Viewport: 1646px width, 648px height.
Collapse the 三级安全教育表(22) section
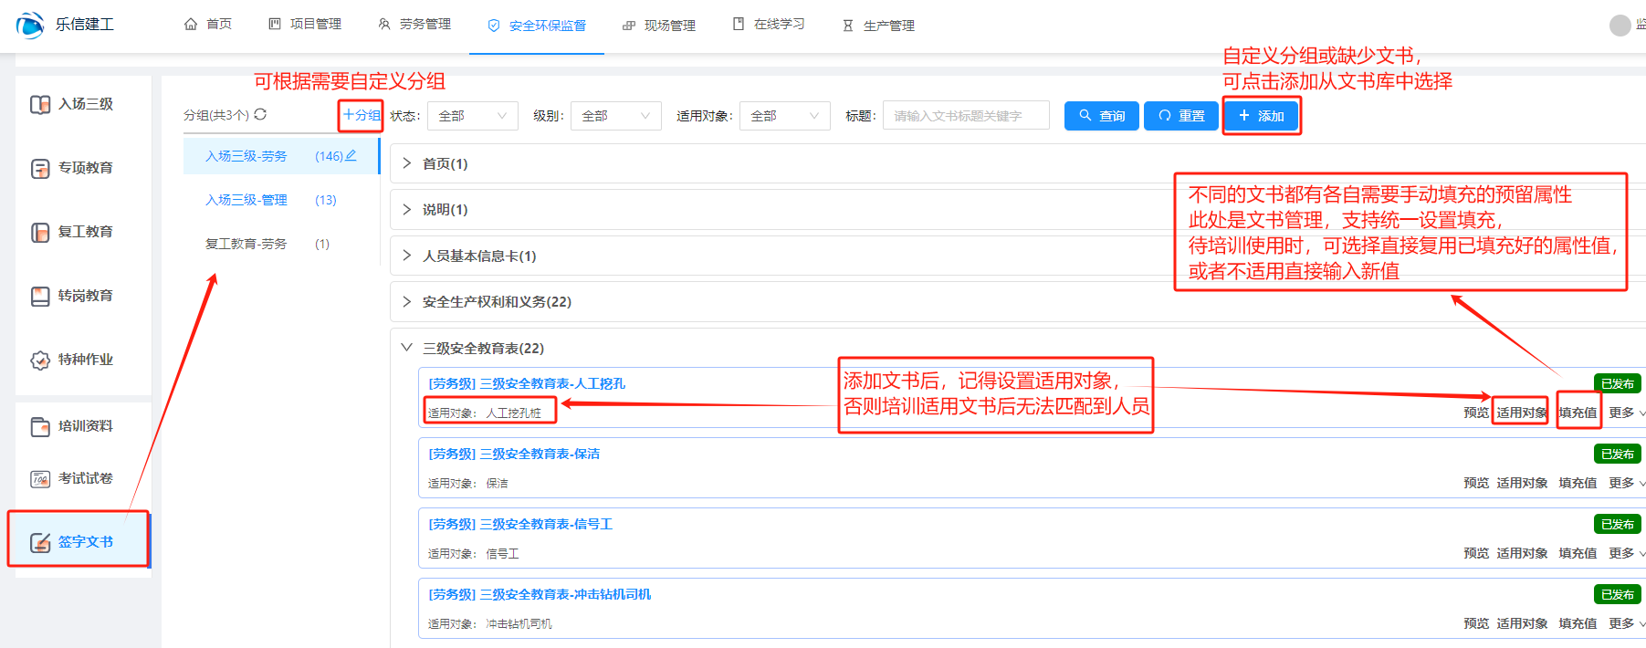407,348
